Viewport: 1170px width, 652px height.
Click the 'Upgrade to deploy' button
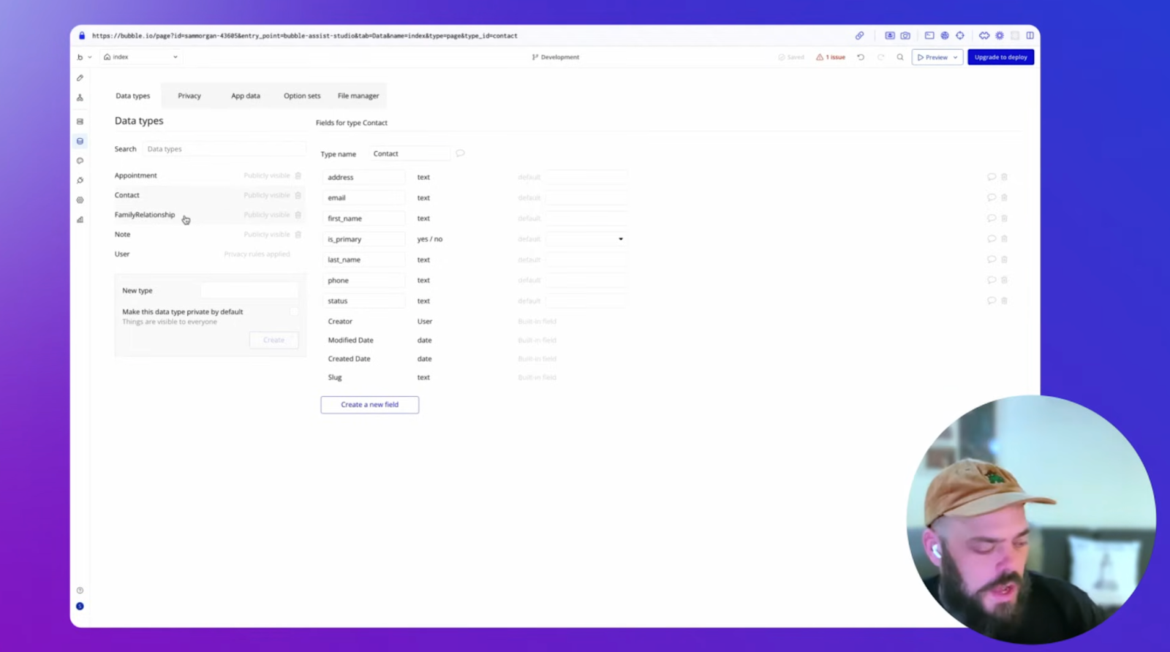(x=1000, y=57)
